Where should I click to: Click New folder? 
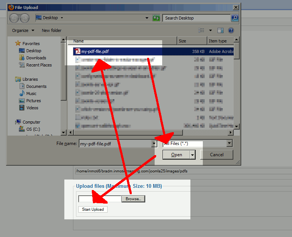pos(52,30)
